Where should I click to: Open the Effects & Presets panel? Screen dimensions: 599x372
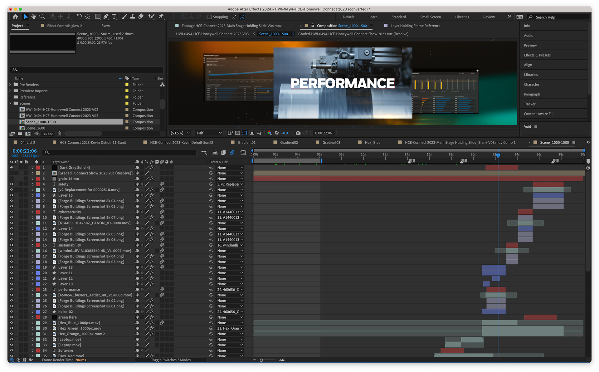[x=537, y=55]
